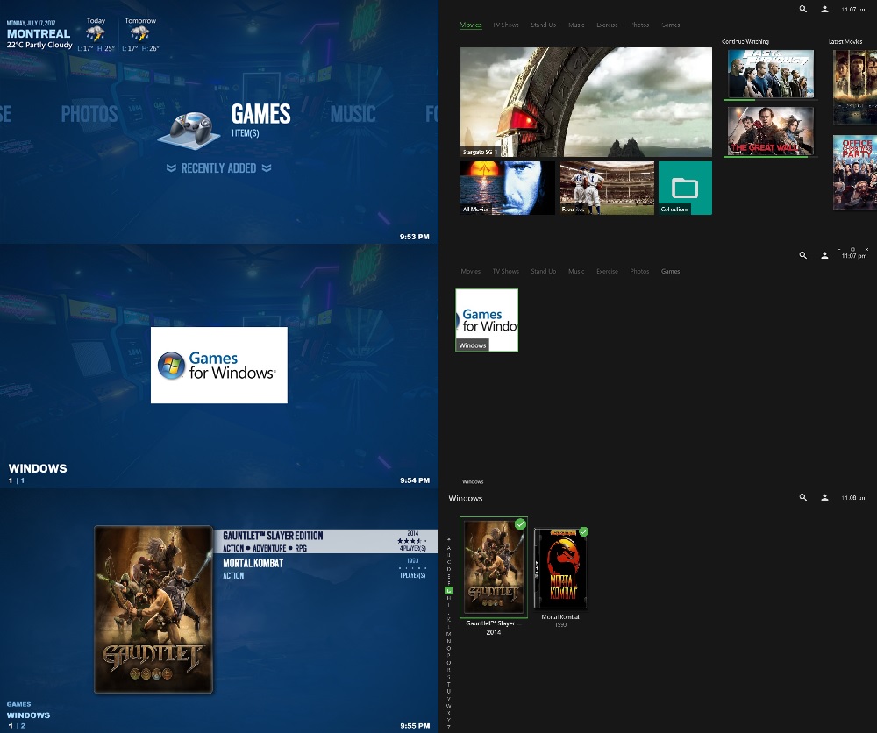
Task: Click Tomorrow's weather icon
Action: coord(139,34)
